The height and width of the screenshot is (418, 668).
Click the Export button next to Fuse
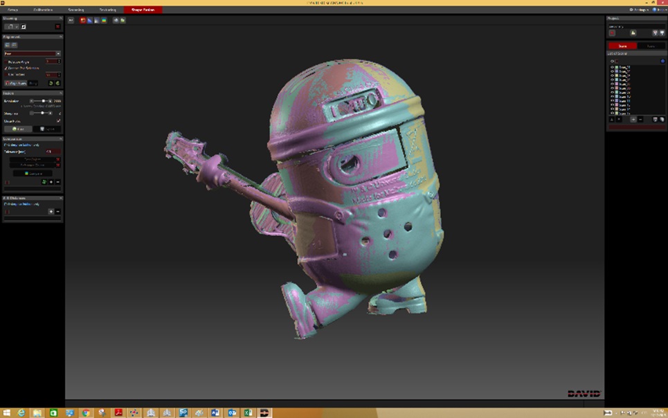coord(47,129)
